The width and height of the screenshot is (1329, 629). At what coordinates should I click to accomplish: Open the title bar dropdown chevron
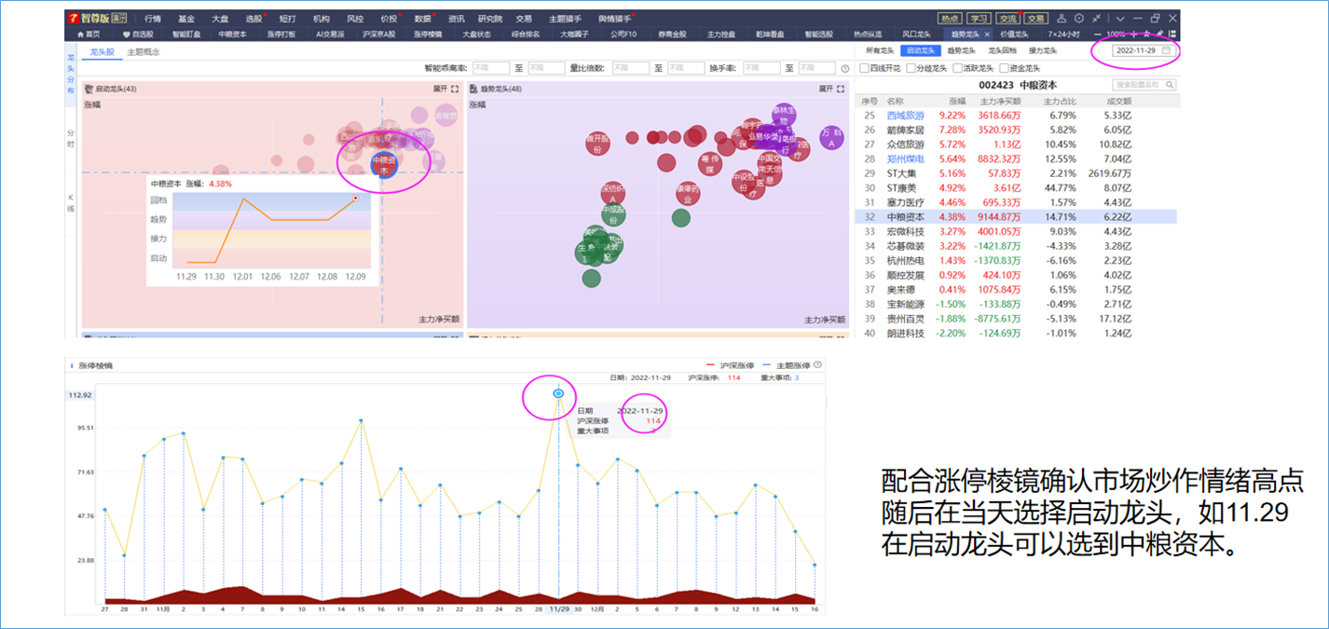[x=1120, y=19]
